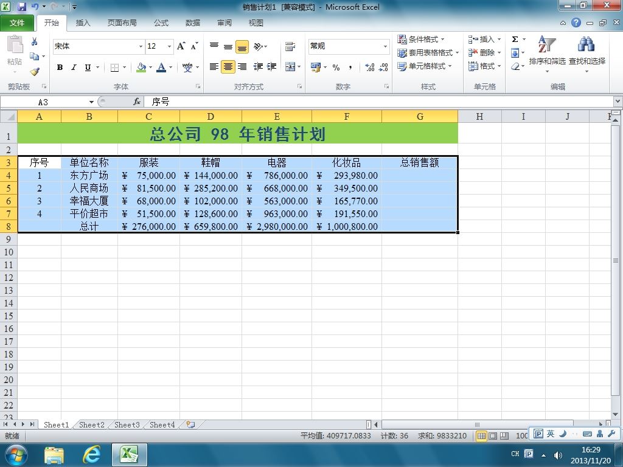This screenshot has width=623, height=467.
Task: Click the decrease indent icon
Action: point(258,67)
